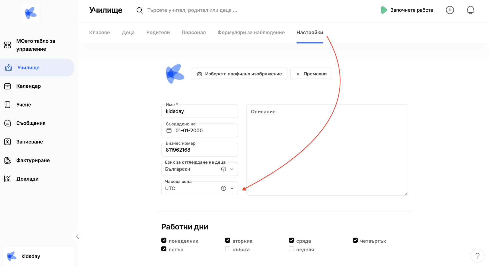The width and height of the screenshot is (489, 266).
Task: Enable събота as a working day
Action: [228, 249]
